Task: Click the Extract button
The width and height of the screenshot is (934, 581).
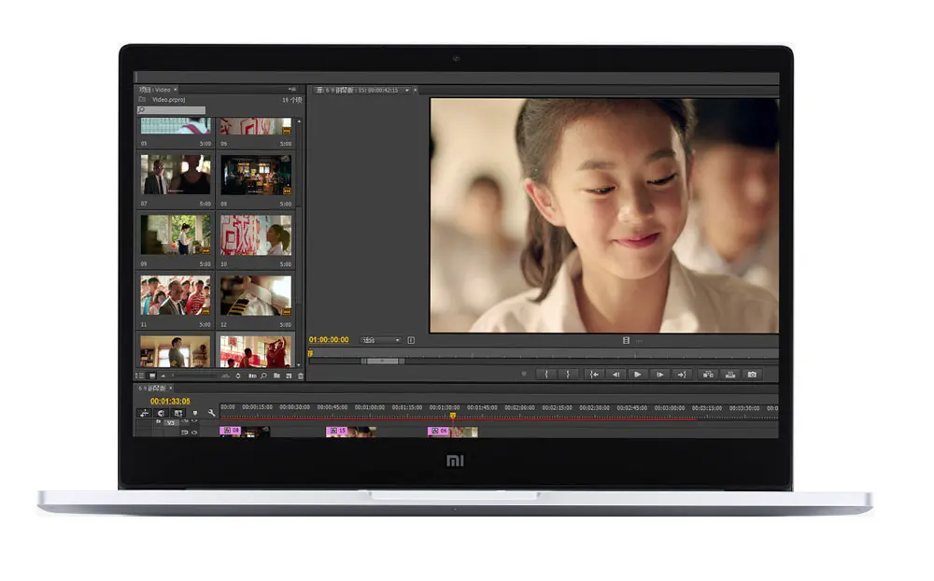Action: click(x=729, y=375)
